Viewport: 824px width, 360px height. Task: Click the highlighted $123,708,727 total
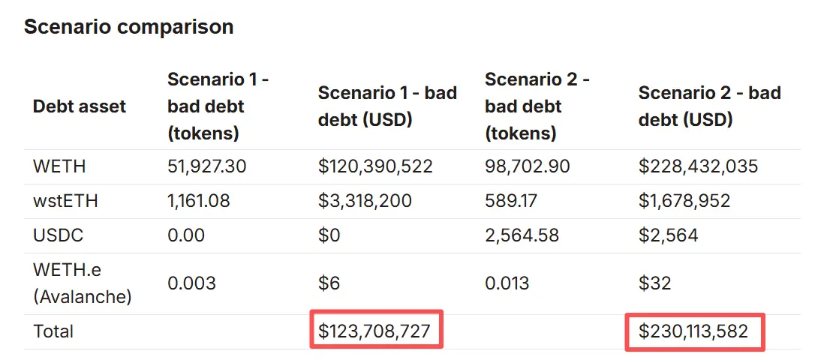coord(375,331)
